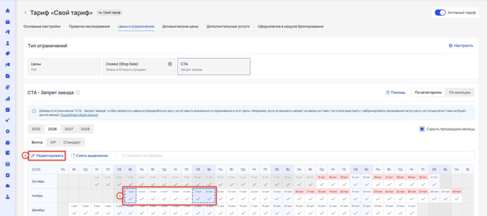Click the Редактировать button

(47, 156)
